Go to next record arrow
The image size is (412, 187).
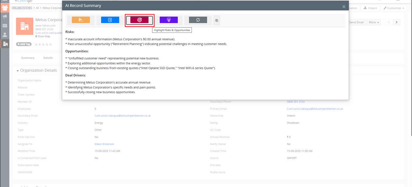tap(397, 22)
